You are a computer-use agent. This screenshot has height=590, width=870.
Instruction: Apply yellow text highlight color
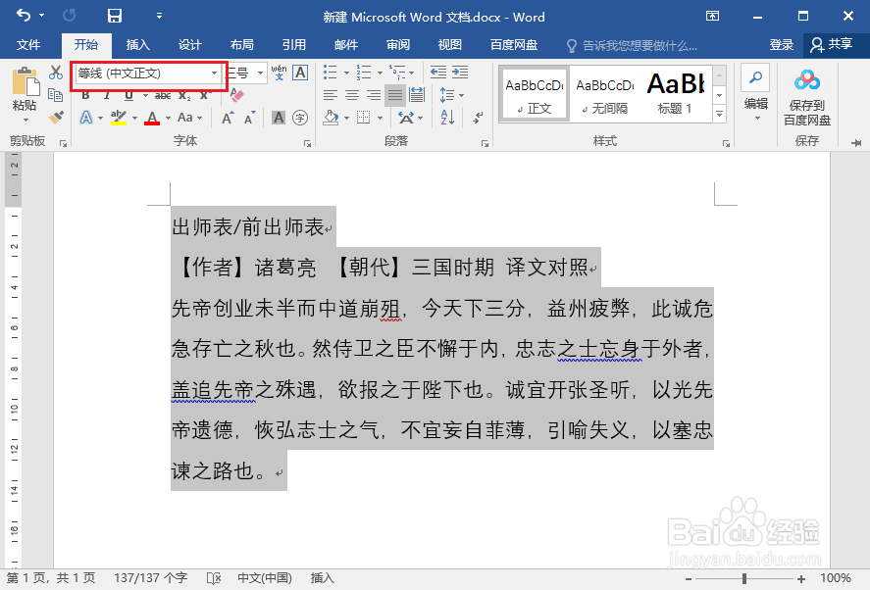[x=120, y=117]
